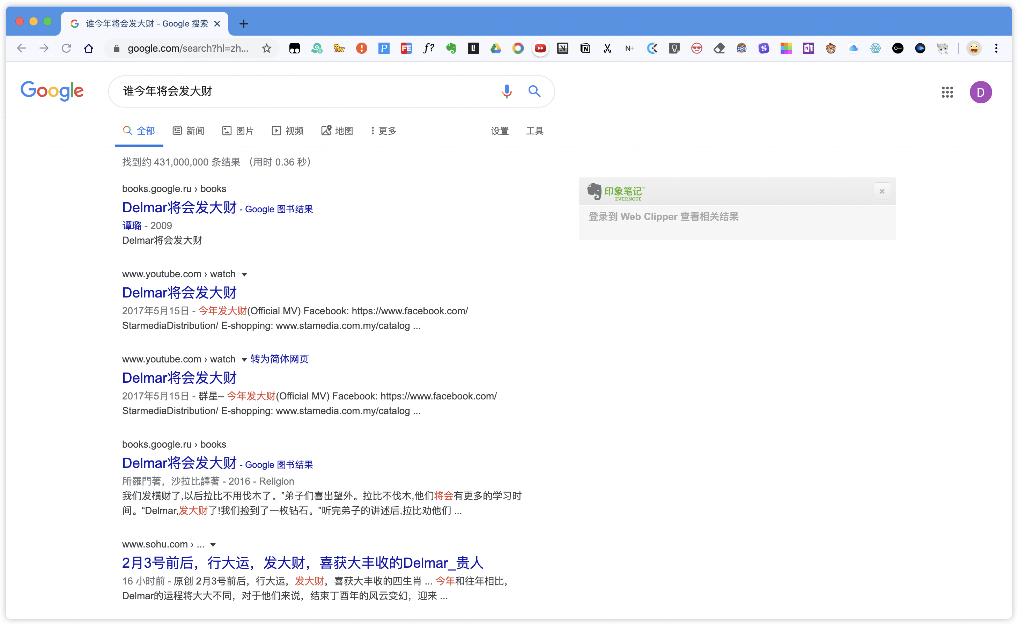Viewport: 1018px width, 625px height.
Task: Open the black two-eyed extension icon
Action: tap(295, 49)
